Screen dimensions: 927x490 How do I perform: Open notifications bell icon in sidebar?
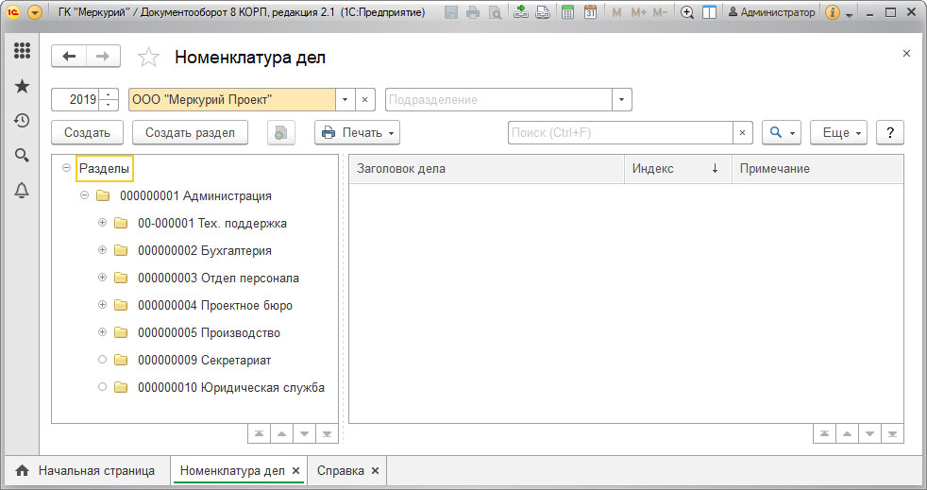pos(22,190)
